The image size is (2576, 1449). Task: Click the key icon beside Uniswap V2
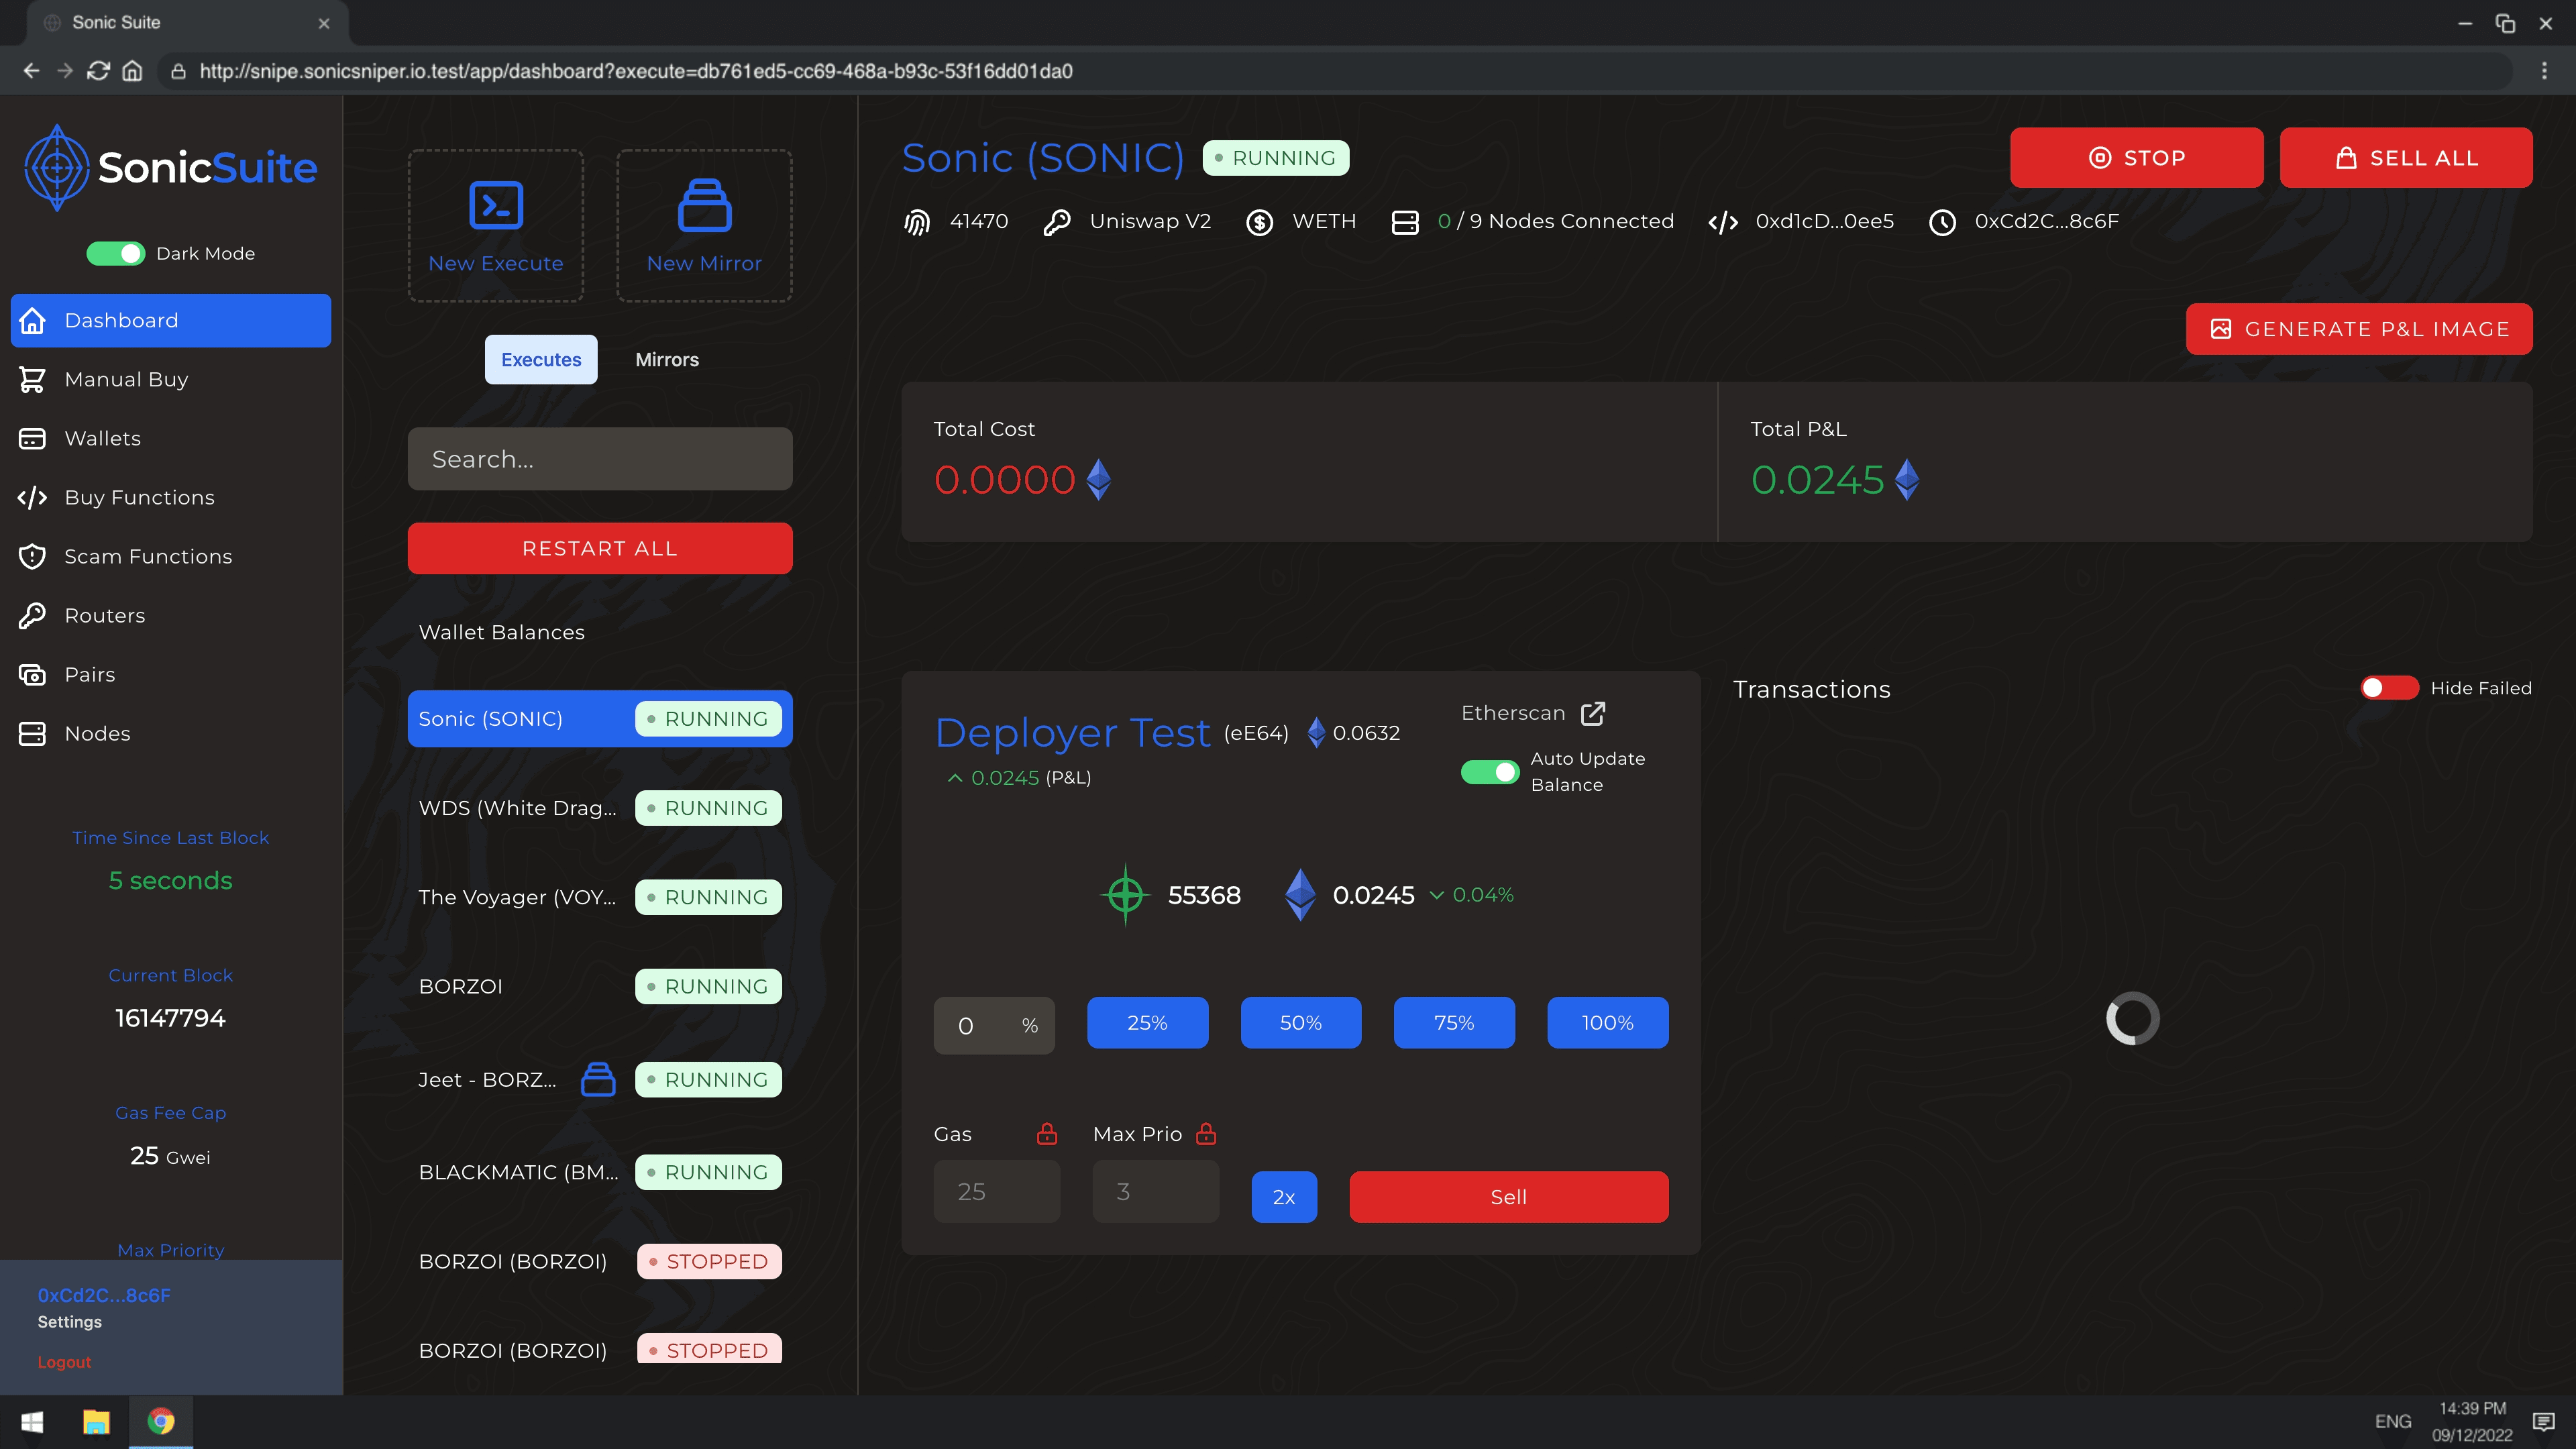pos(1057,222)
